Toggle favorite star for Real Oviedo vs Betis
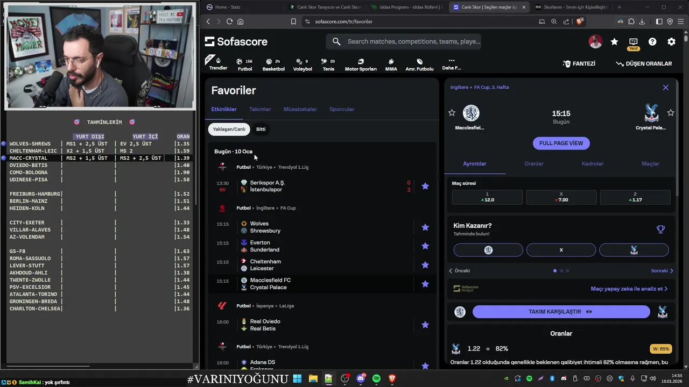The width and height of the screenshot is (689, 387). (x=425, y=325)
